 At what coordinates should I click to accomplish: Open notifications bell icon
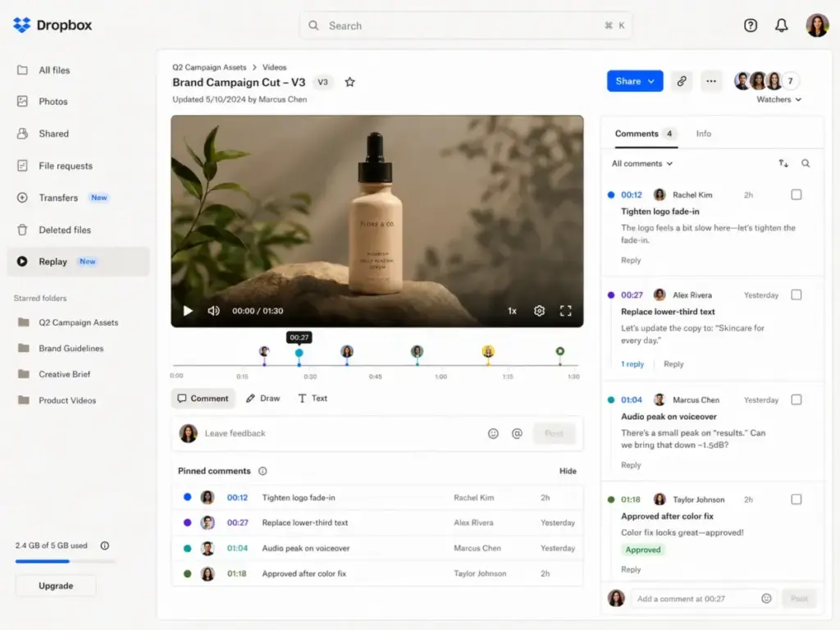tap(782, 25)
